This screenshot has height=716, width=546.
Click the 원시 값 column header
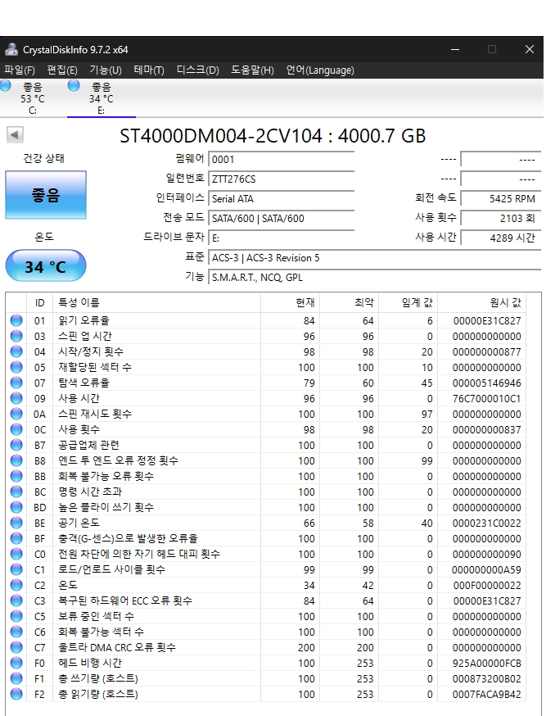click(481, 302)
